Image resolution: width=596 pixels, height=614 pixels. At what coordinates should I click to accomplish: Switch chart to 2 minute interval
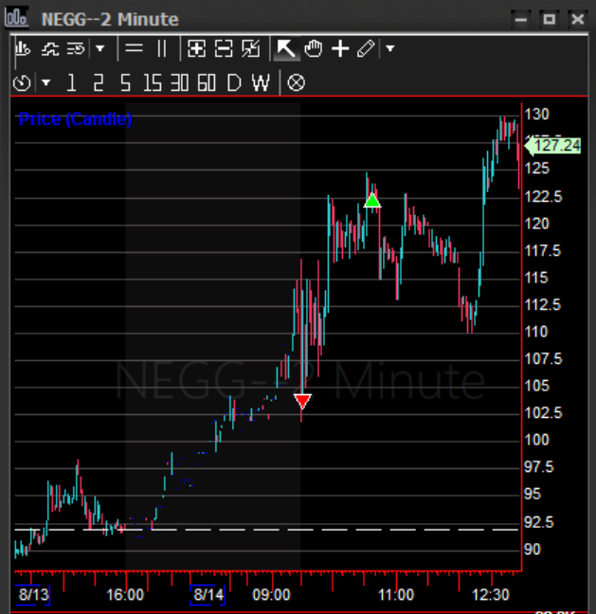tap(99, 83)
